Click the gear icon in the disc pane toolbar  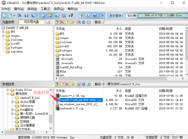pos(84,22)
